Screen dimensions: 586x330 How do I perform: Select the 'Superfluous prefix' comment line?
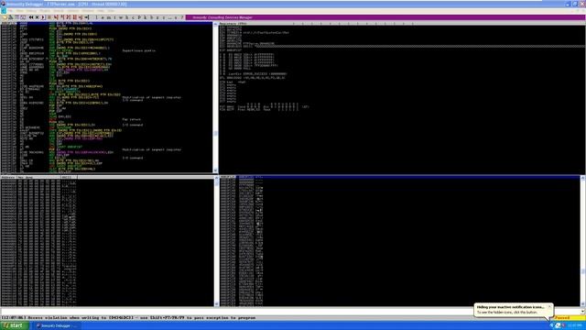(138, 50)
